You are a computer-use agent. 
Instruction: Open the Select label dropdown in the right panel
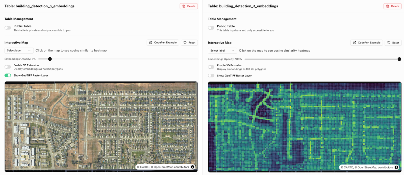(222, 51)
